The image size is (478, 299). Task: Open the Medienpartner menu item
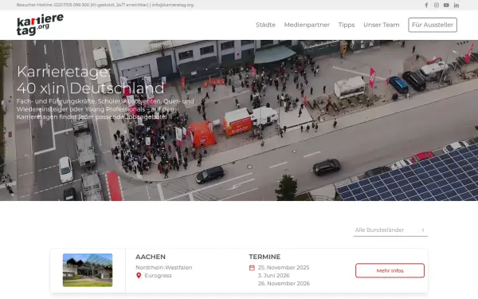(307, 25)
